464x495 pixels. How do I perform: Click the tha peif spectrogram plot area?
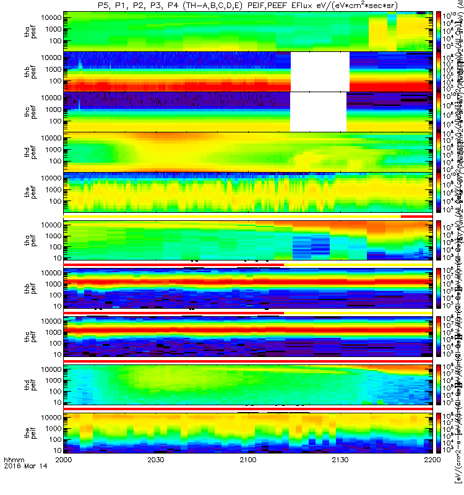[248, 240]
